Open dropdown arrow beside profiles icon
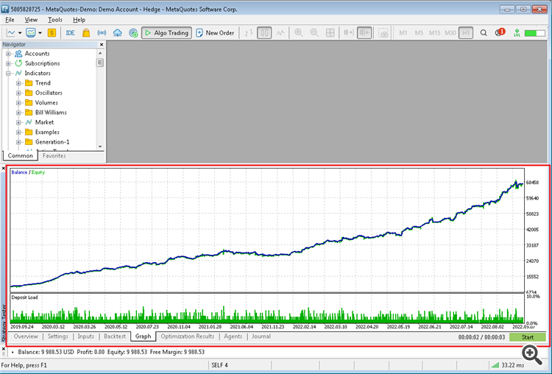 point(40,32)
